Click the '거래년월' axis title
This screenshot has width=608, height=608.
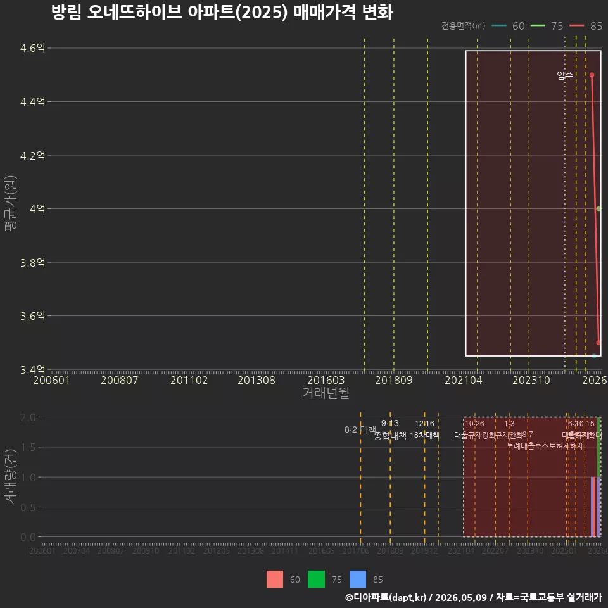click(326, 393)
